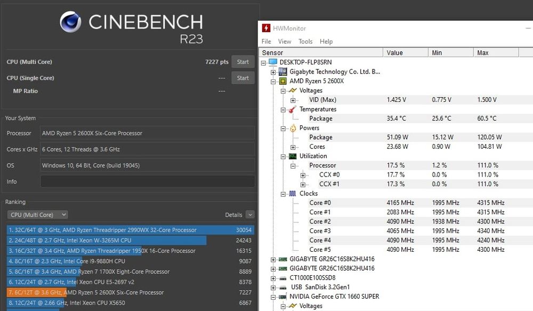The width and height of the screenshot is (533, 311).
Task: Select the Core #0 clock row
Action: click(413, 203)
